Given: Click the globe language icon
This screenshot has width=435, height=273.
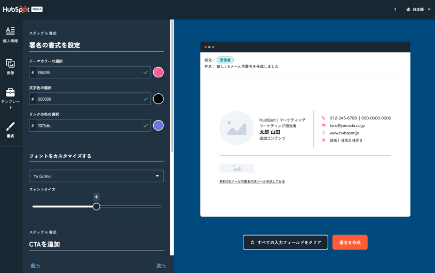Looking at the screenshot, I should click(408, 10).
